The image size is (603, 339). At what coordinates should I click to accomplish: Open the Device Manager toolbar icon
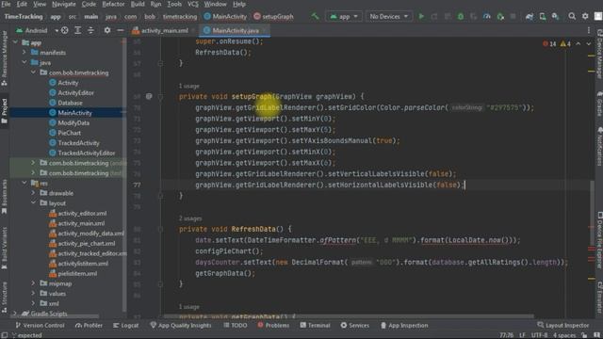pos(543,16)
